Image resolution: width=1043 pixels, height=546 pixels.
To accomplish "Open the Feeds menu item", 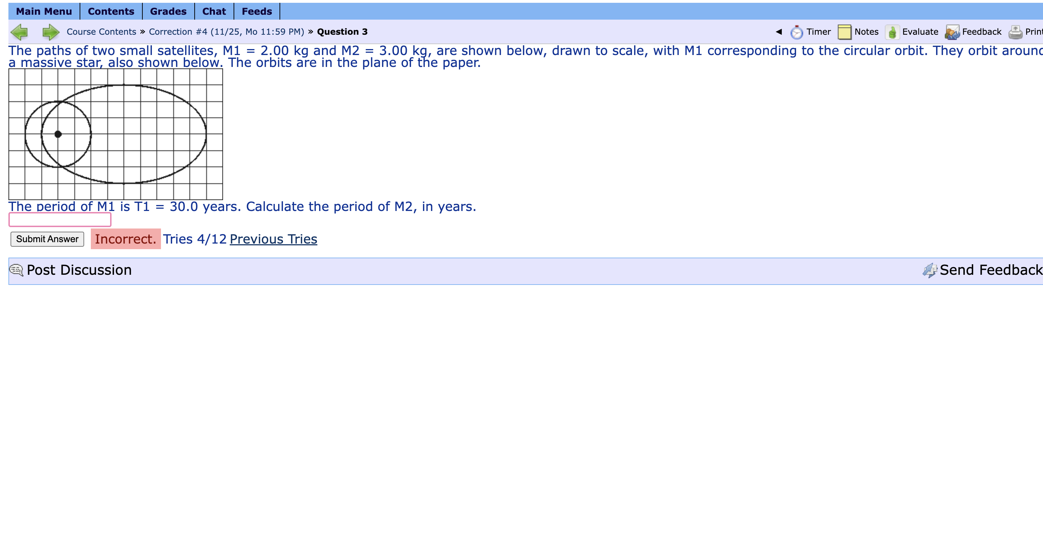I will coord(257,11).
